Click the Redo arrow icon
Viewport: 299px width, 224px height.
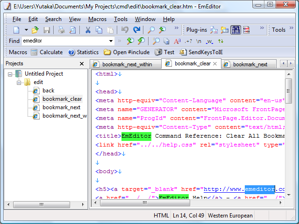click(x=136, y=30)
